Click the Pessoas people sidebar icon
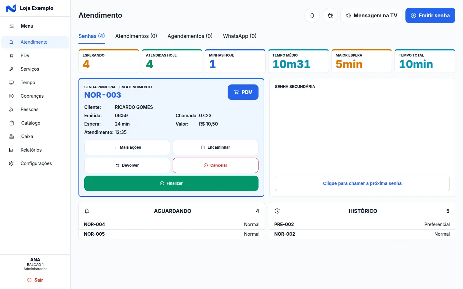 pyautogui.click(x=11, y=109)
